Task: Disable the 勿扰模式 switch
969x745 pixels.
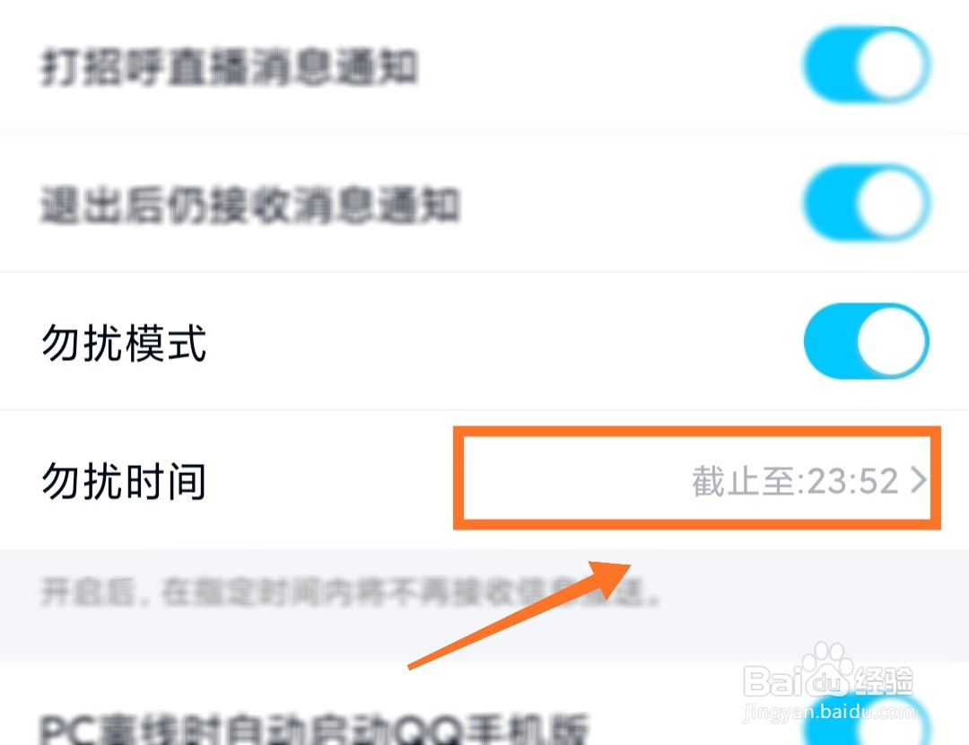Action: (867, 341)
